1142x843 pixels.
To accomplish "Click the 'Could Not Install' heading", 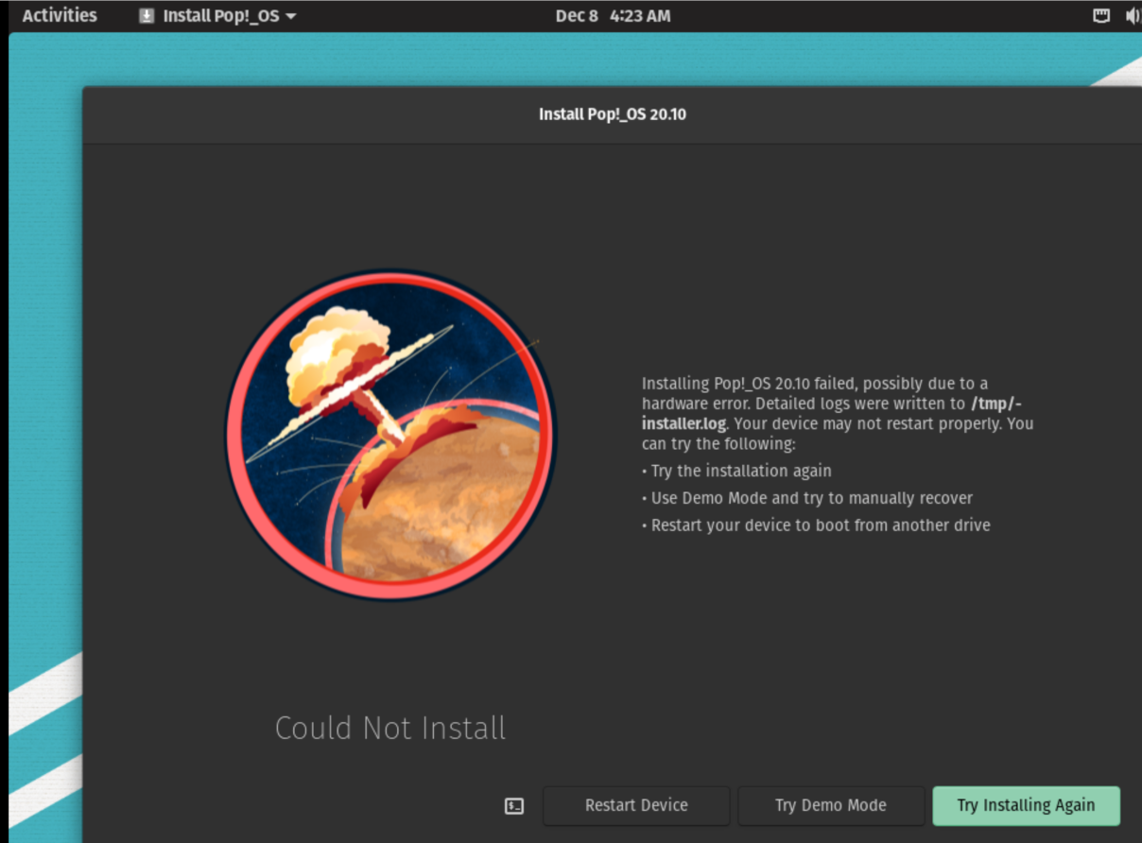I will click(389, 728).
